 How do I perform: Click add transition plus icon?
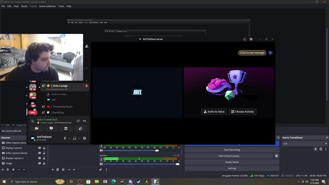[x=316, y=149]
